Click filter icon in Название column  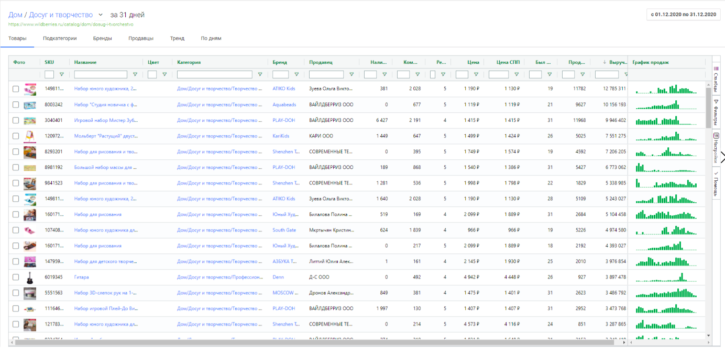pos(135,75)
